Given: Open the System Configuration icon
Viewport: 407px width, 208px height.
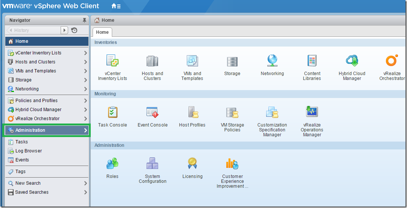Looking at the screenshot, I should (x=152, y=163).
